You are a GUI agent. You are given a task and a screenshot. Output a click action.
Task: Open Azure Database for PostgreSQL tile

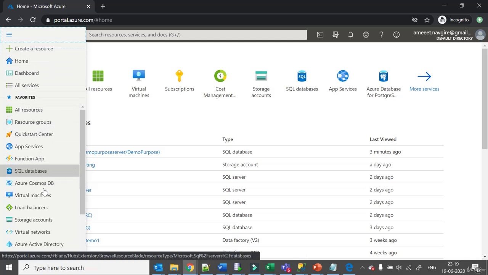pos(384,84)
